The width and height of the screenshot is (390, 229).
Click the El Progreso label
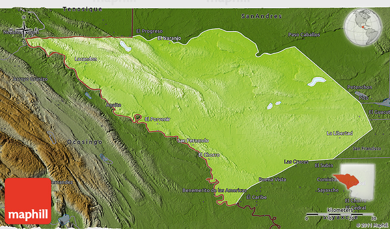point(149,31)
